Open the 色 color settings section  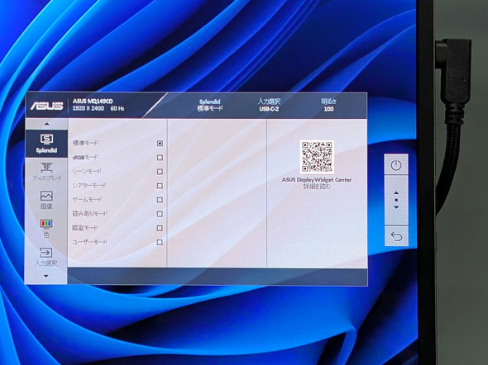point(46,228)
